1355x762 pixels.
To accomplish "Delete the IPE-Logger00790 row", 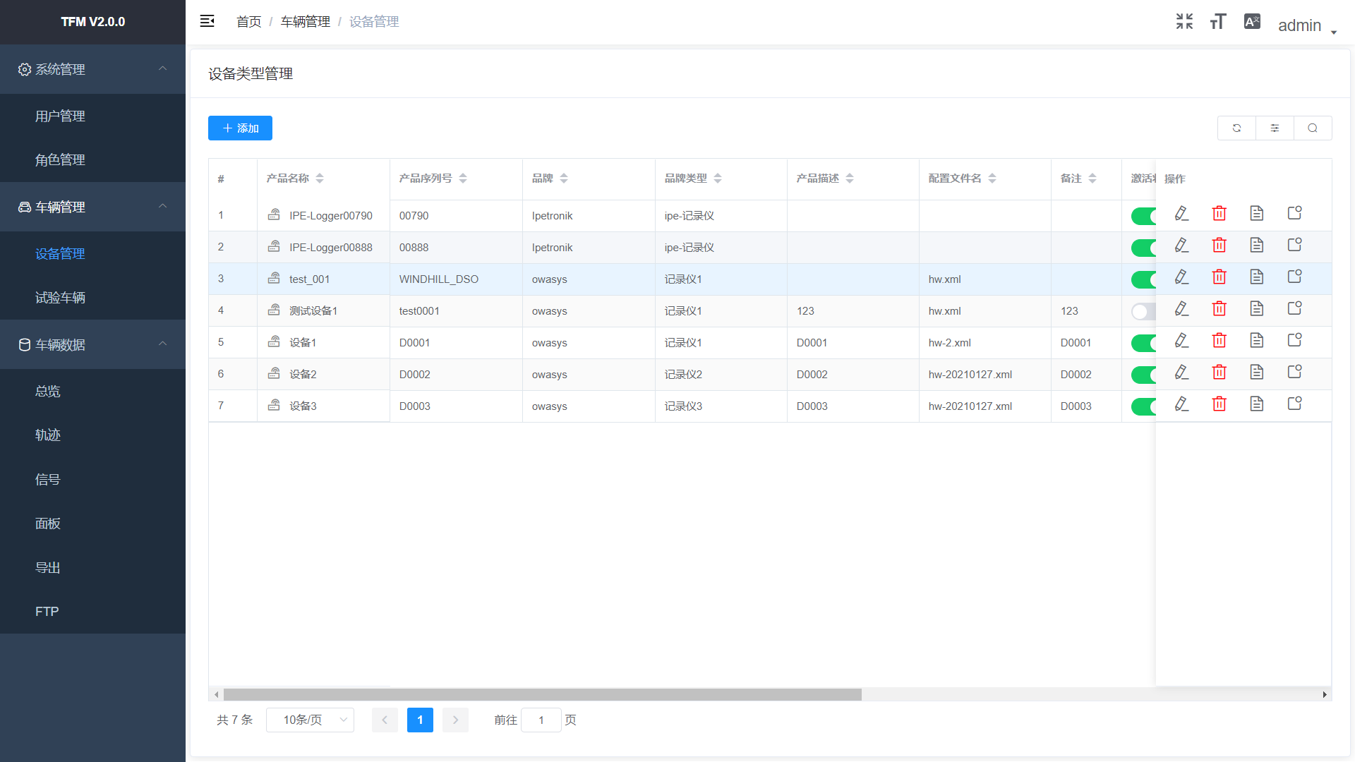I will [1219, 213].
